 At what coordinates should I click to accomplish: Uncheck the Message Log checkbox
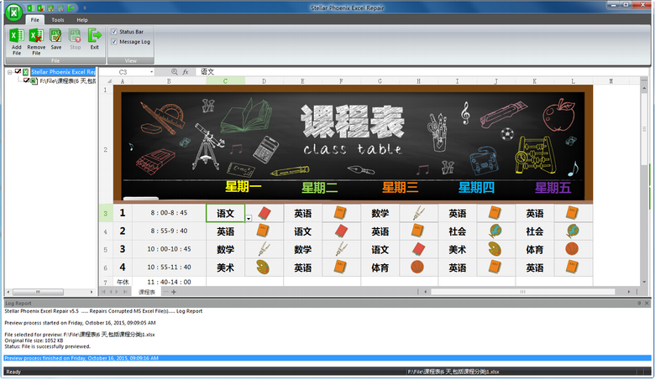pyautogui.click(x=114, y=41)
